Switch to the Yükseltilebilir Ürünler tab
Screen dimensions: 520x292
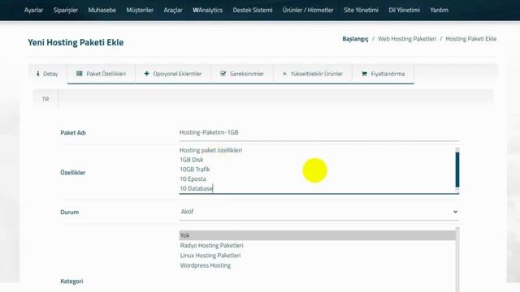pyautogui.click(x=313, y=74)
